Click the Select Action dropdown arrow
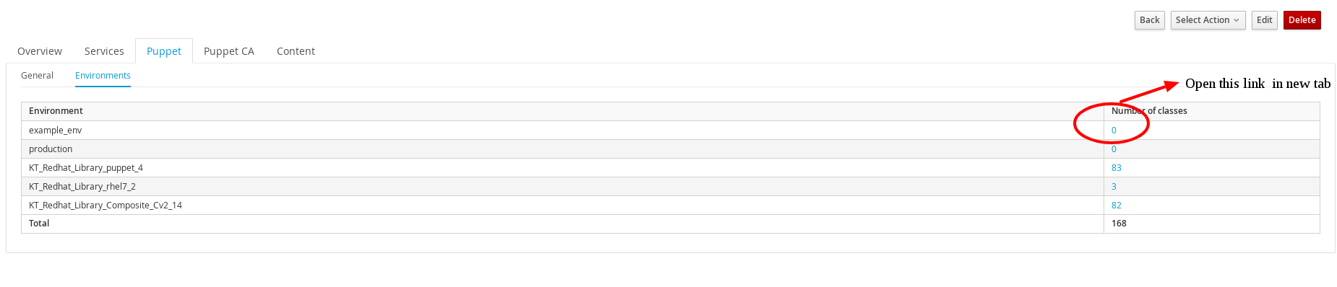This screenshot has height=287, width=1337. 1236,20
